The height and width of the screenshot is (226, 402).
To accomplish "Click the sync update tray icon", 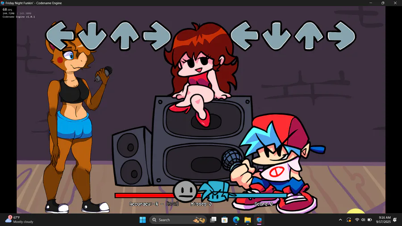I will point(349,220).
